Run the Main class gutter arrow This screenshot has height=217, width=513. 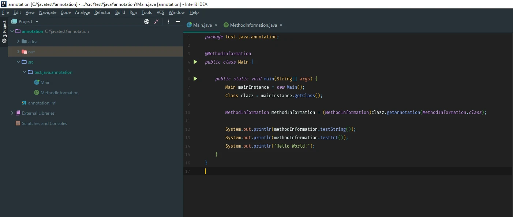tap(195, 62)
